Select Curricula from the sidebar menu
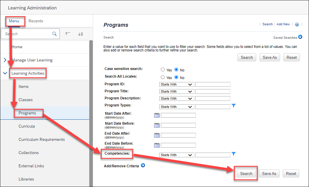The image size is (309, 187). pos(26,126)
